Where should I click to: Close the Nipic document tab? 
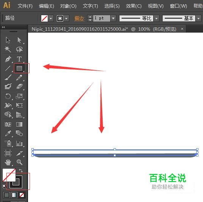coord(182,29)
